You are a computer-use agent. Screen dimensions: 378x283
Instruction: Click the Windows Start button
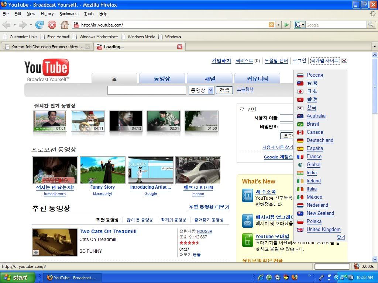(17, 277)
